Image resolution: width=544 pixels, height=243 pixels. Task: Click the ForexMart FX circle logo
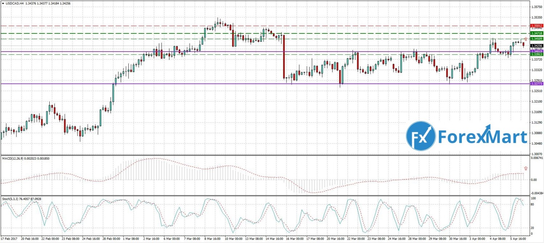pyautogui.click(x=421, y=136)
